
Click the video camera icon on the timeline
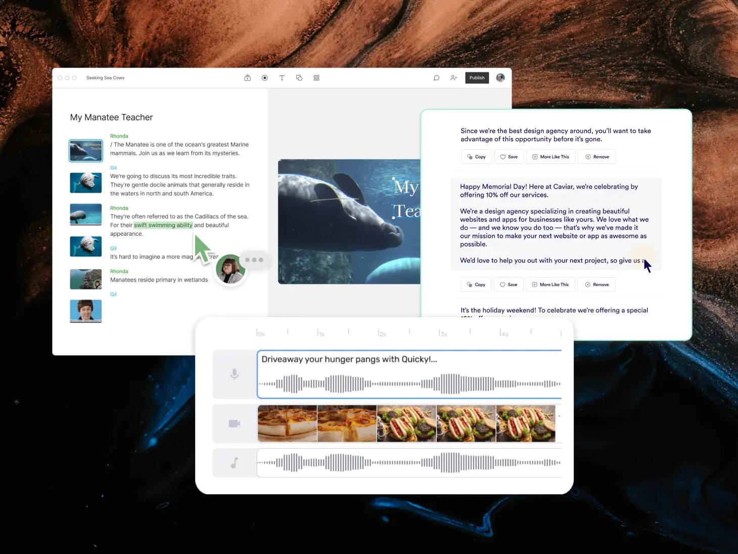[235, 423]
